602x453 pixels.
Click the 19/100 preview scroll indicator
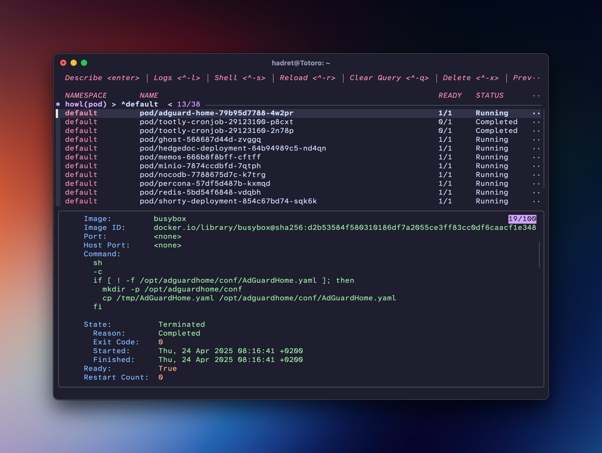(522, 219)
